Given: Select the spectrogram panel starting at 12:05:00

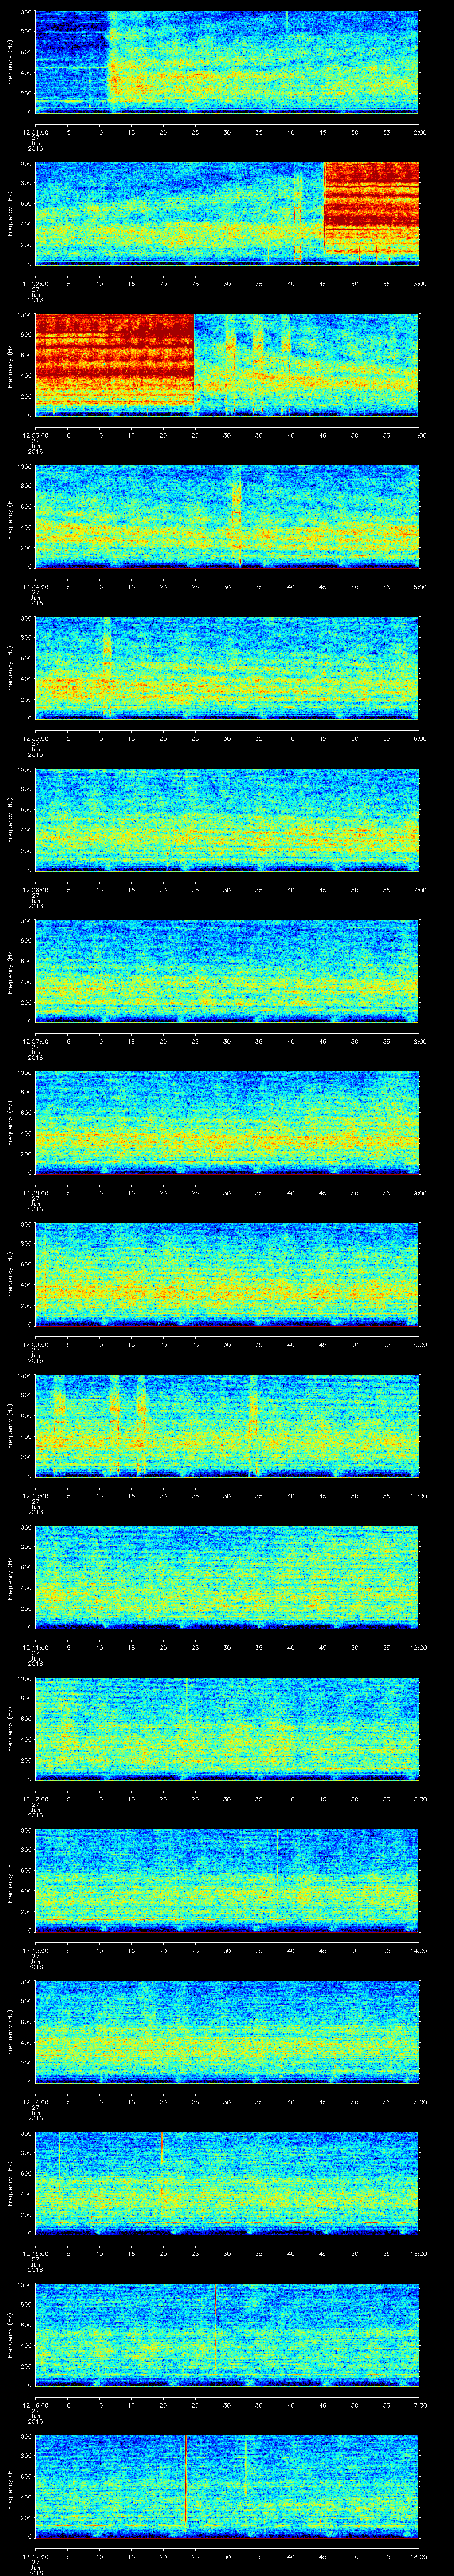Looking at the screenshot, I should coord(227,668).
